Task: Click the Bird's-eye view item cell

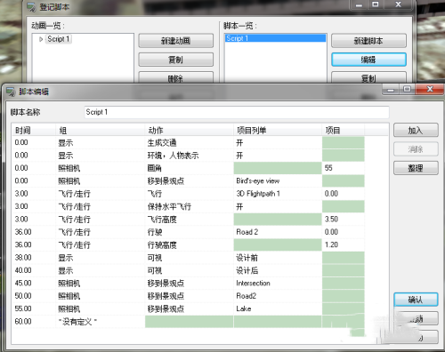Action: pyautogui.click(x=278, y=180)
